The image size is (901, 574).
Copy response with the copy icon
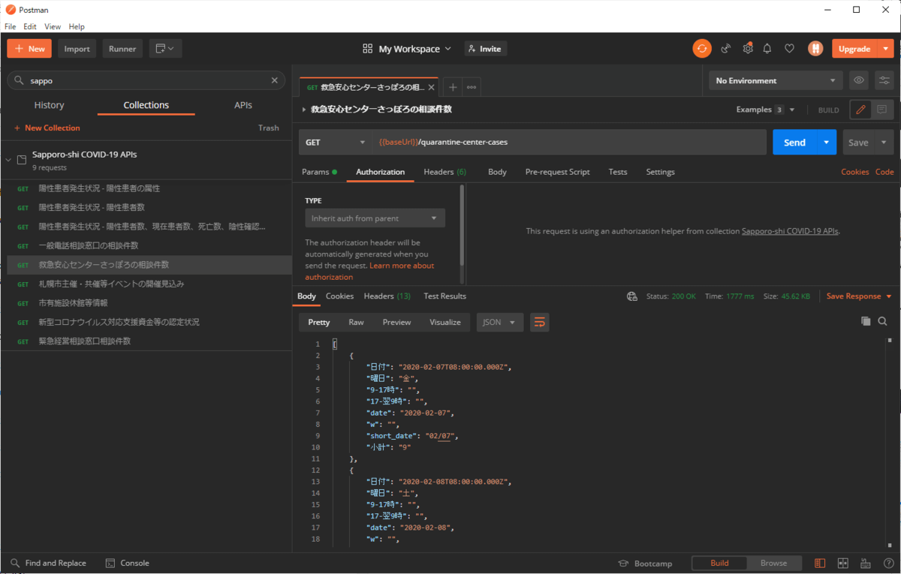(866, 321)
